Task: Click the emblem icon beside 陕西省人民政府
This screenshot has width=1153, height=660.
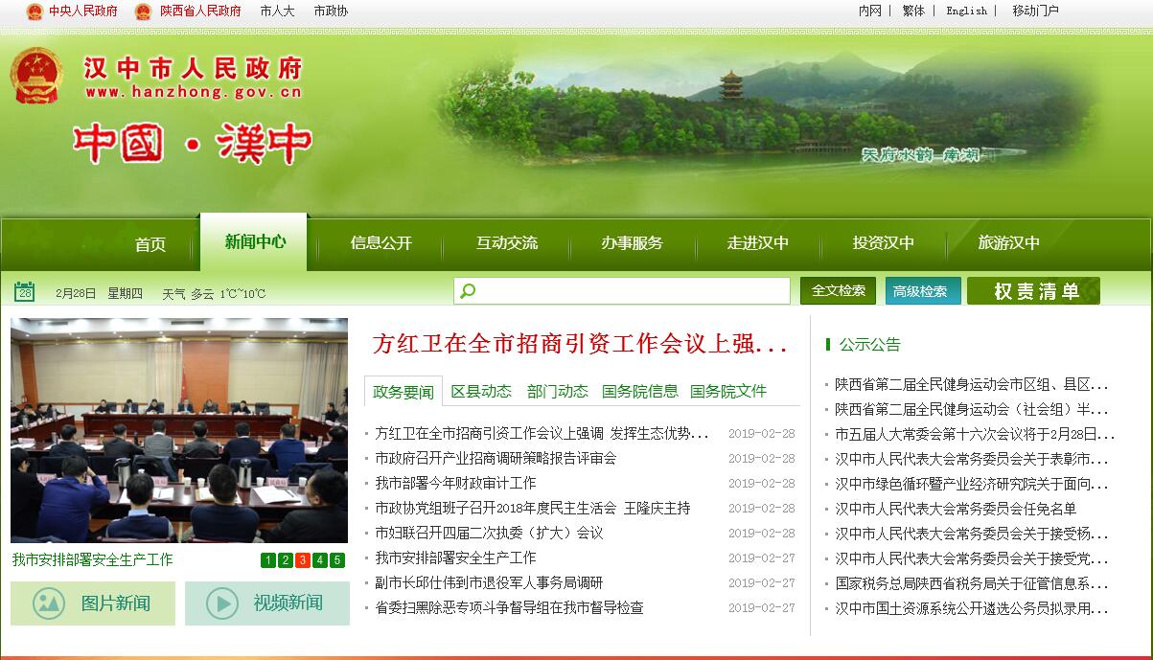Action: coord(144,11)
